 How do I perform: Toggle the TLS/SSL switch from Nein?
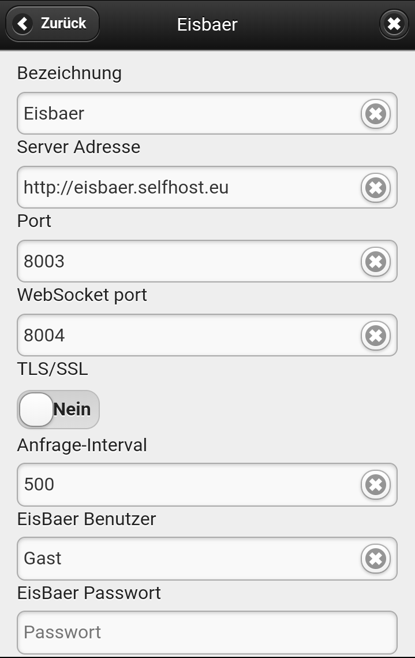[x=58, y=410]
